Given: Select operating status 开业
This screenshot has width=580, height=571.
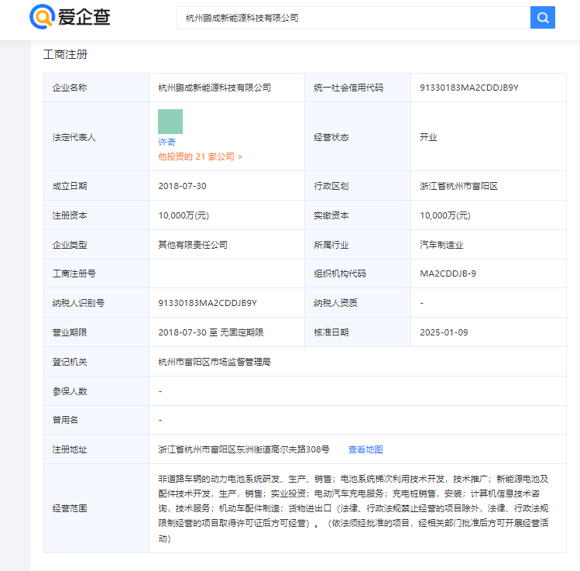Looking at the screenshot, I should pyautogui.click(x=428, y=137).
